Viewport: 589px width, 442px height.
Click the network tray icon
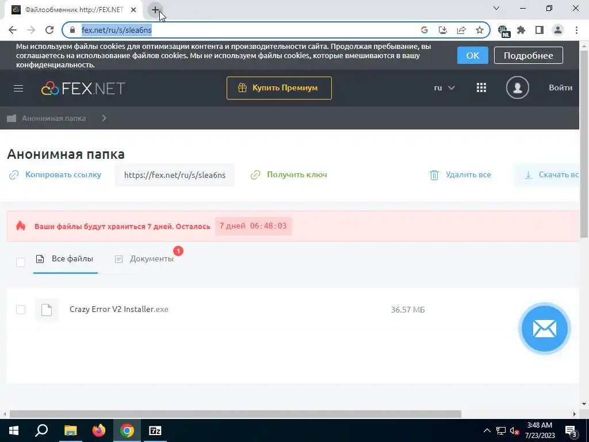coord(501,430)
